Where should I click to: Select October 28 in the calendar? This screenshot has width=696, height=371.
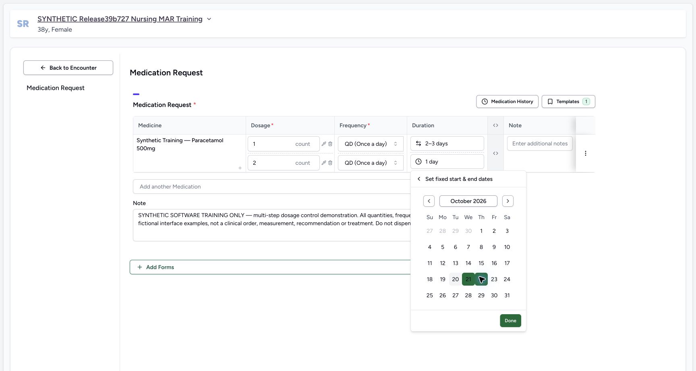pos(468,295)
